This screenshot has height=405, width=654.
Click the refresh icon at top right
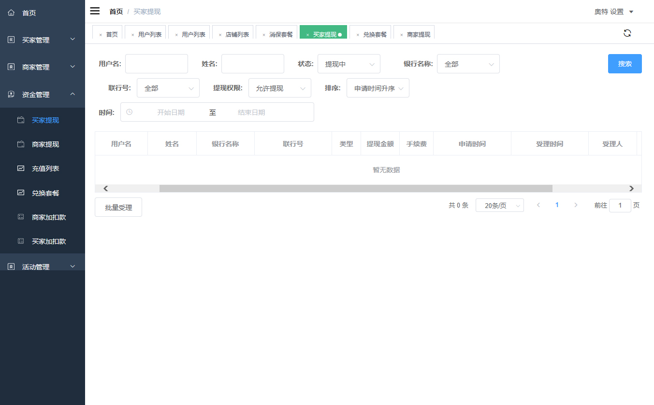pos(627,33)
